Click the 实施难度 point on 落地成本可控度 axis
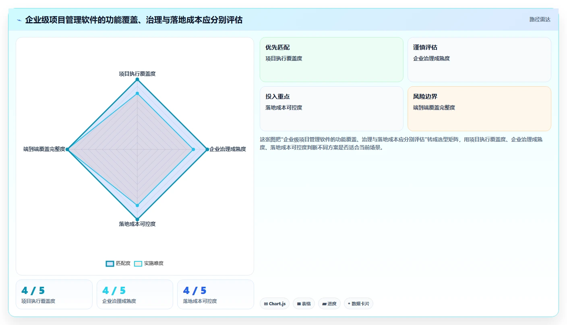Screen dimensions: 567x325 (x=137, y=205)
